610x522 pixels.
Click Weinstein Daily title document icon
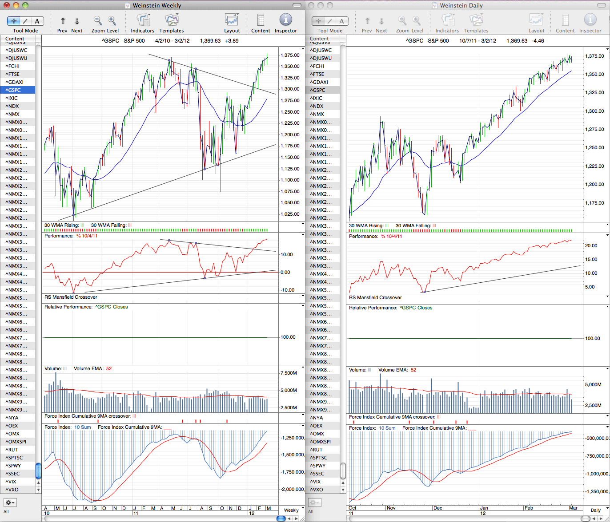[x=435, y=6]
